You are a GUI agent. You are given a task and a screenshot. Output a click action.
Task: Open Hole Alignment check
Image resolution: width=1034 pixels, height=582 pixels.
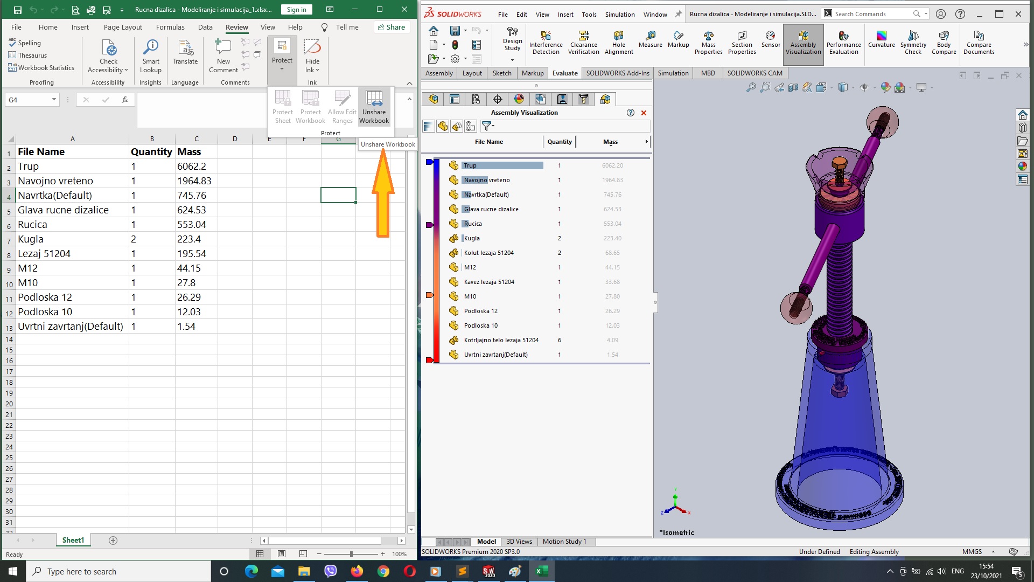coord(618,43)
